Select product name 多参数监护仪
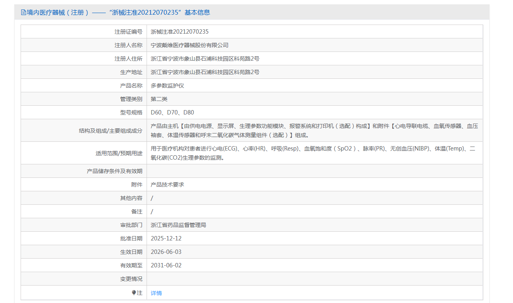 point(168,86)
